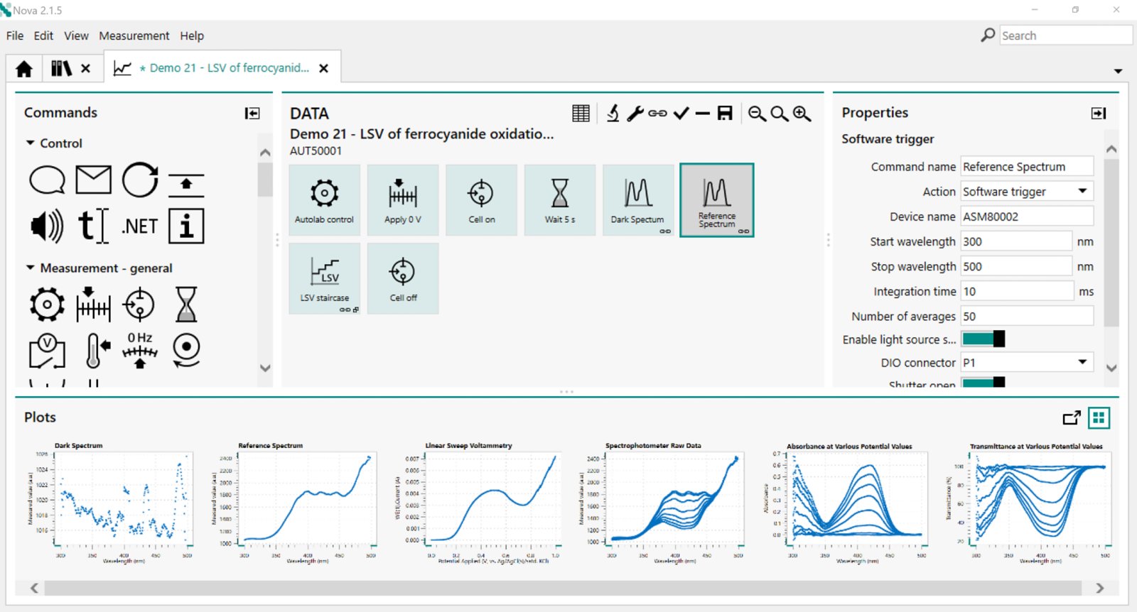The width and height of the screenshot is (1137, 612).
Task: Switch plots to grid layout view
Action: pyautogui.click(x=1099, y=418)
